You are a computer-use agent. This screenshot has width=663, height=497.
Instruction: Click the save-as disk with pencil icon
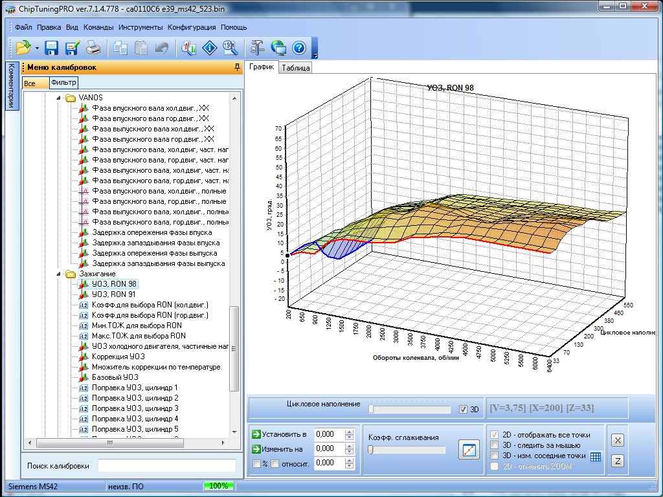point(72,47)
